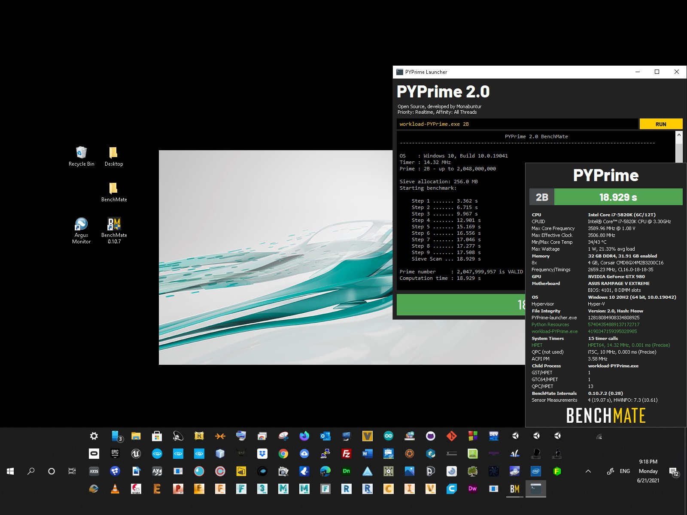The height and width of the screenshot is (515, 687).
Task: Click the 'NVIDIA GeForce GTX 980' value
Action: click(616, 276)
